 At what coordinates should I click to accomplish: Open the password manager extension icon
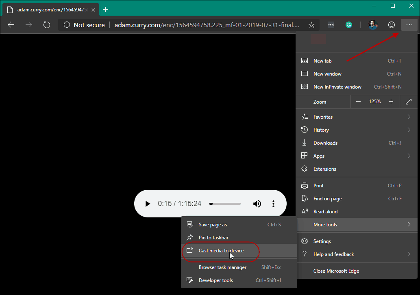pos(331,25)
